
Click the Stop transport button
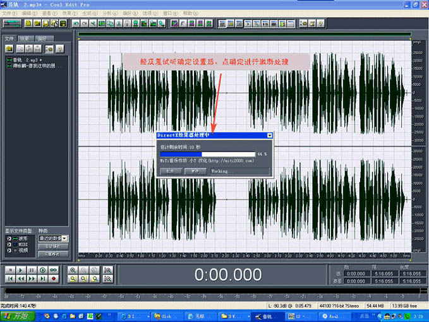coord(9,270)
